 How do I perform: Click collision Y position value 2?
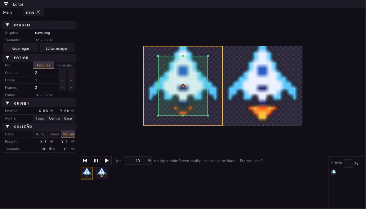pyautogui.click(x=66, y=141)
